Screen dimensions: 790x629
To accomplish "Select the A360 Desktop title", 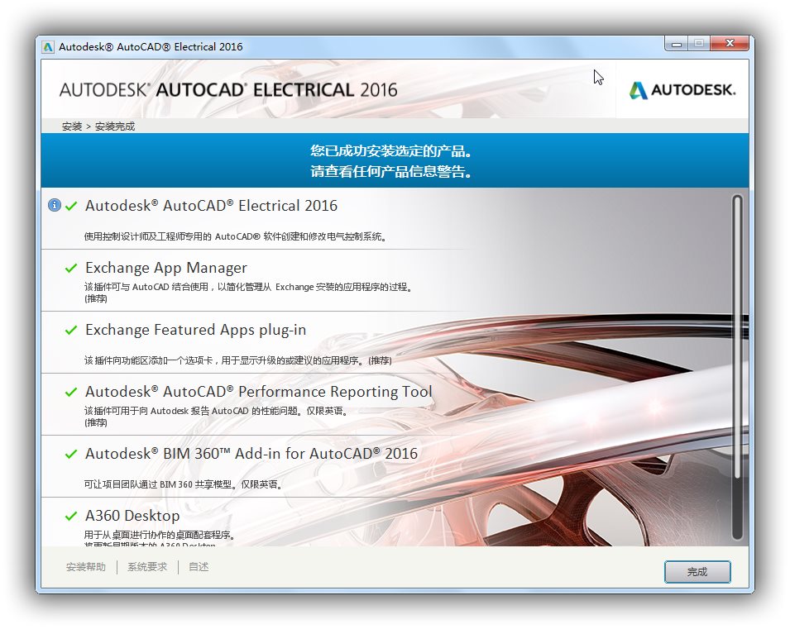I will coord(132,515).
